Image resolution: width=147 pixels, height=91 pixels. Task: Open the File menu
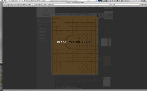10,1
